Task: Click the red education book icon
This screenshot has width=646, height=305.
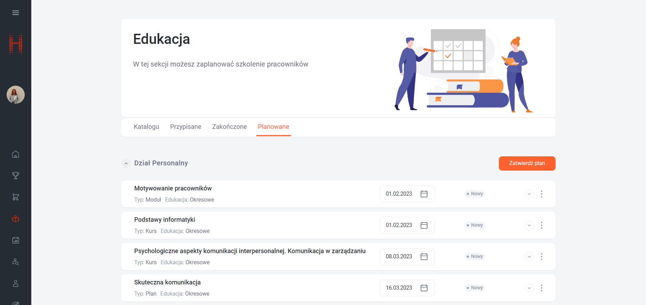Action: coord(16,219)
